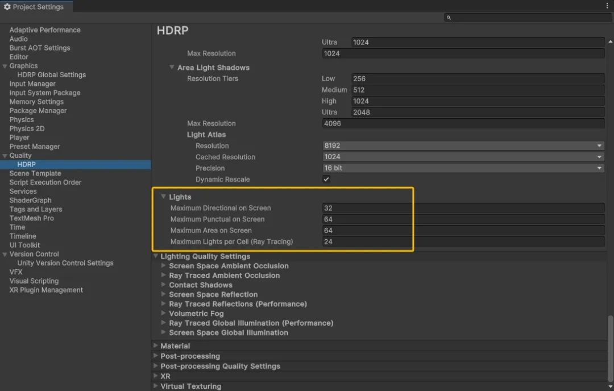
Task: Collapse the Version Control tree category
Action: coord(5,255)
